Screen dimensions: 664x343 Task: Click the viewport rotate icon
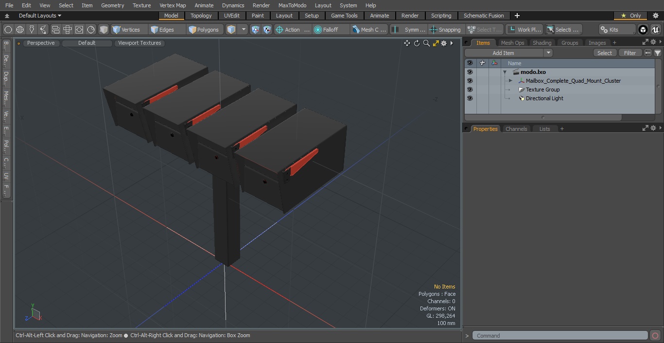point(417,43)
